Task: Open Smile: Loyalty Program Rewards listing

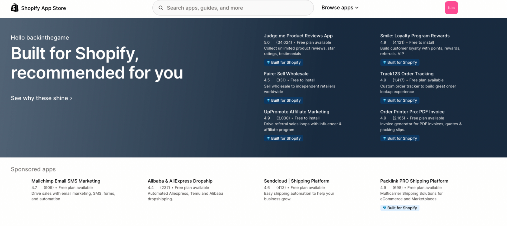Action: pos(415,36)
